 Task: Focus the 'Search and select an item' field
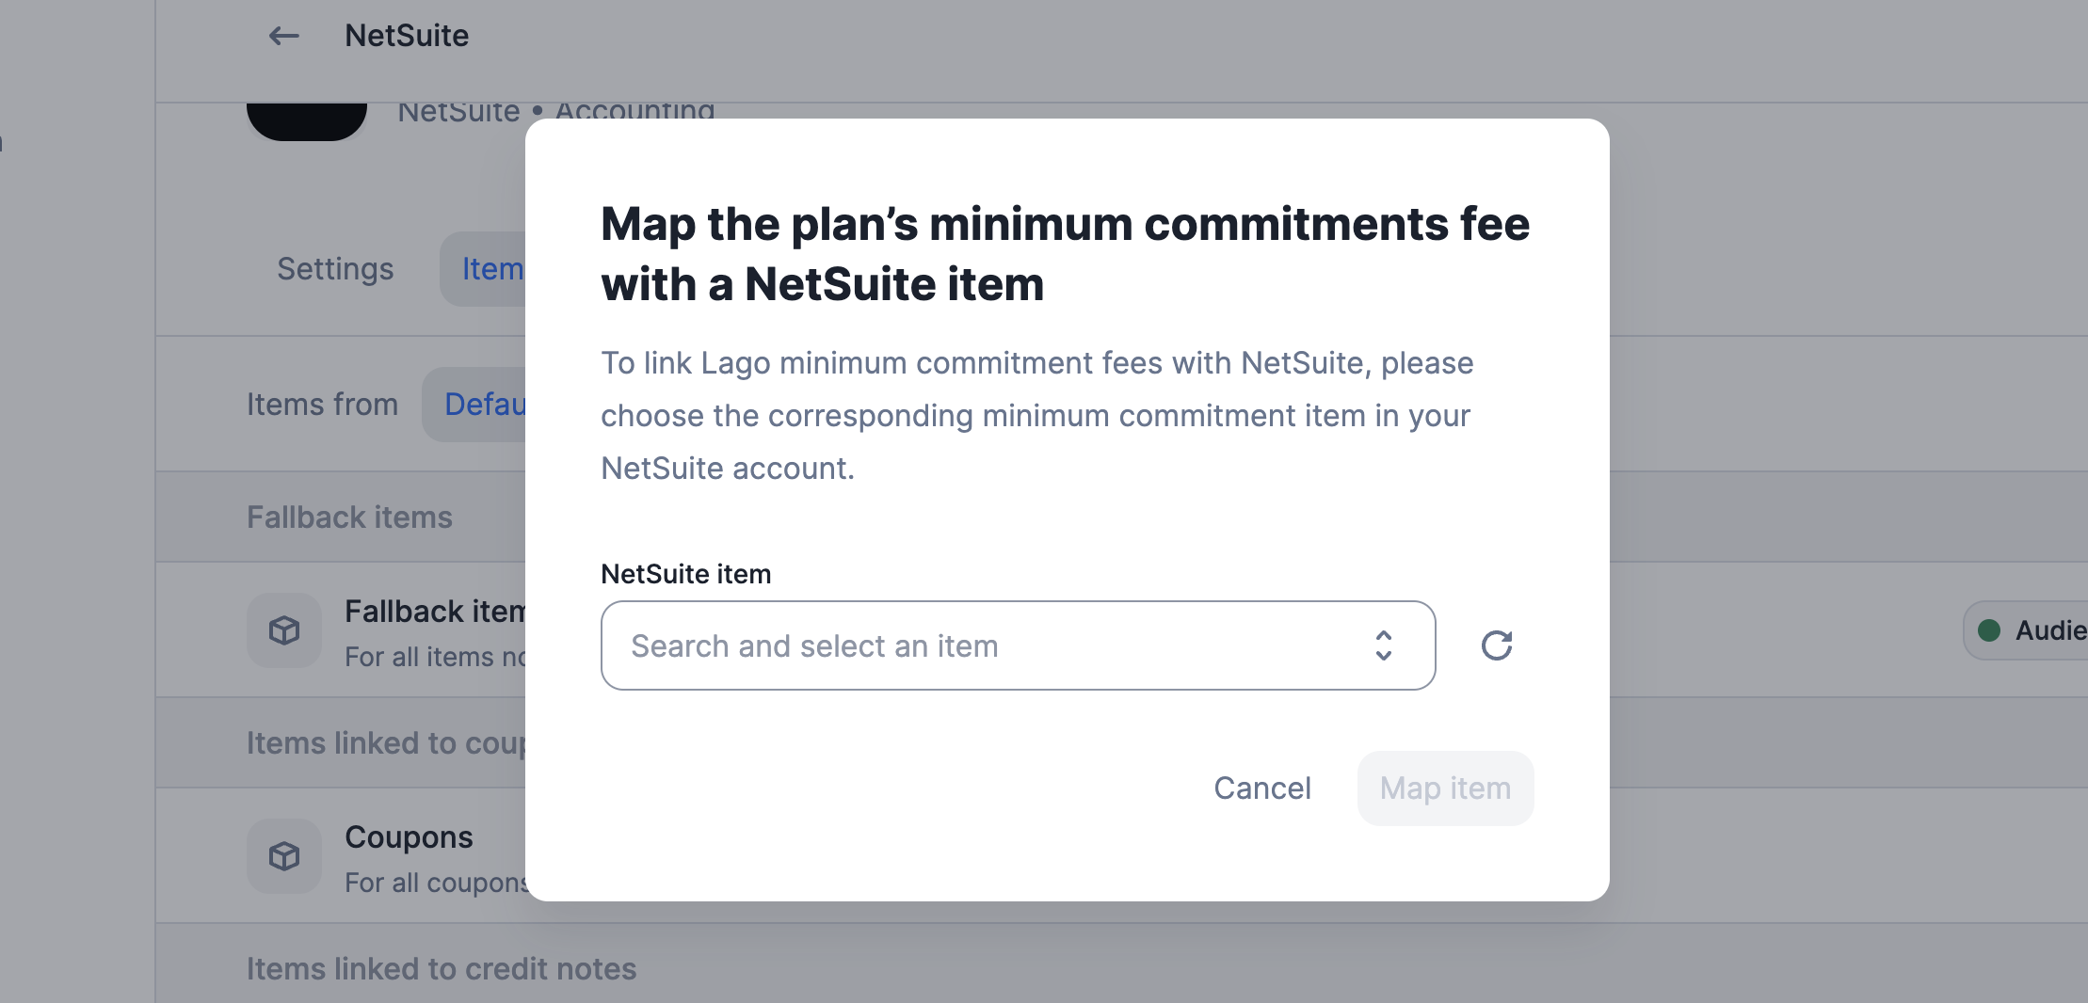click(1018, 645)
